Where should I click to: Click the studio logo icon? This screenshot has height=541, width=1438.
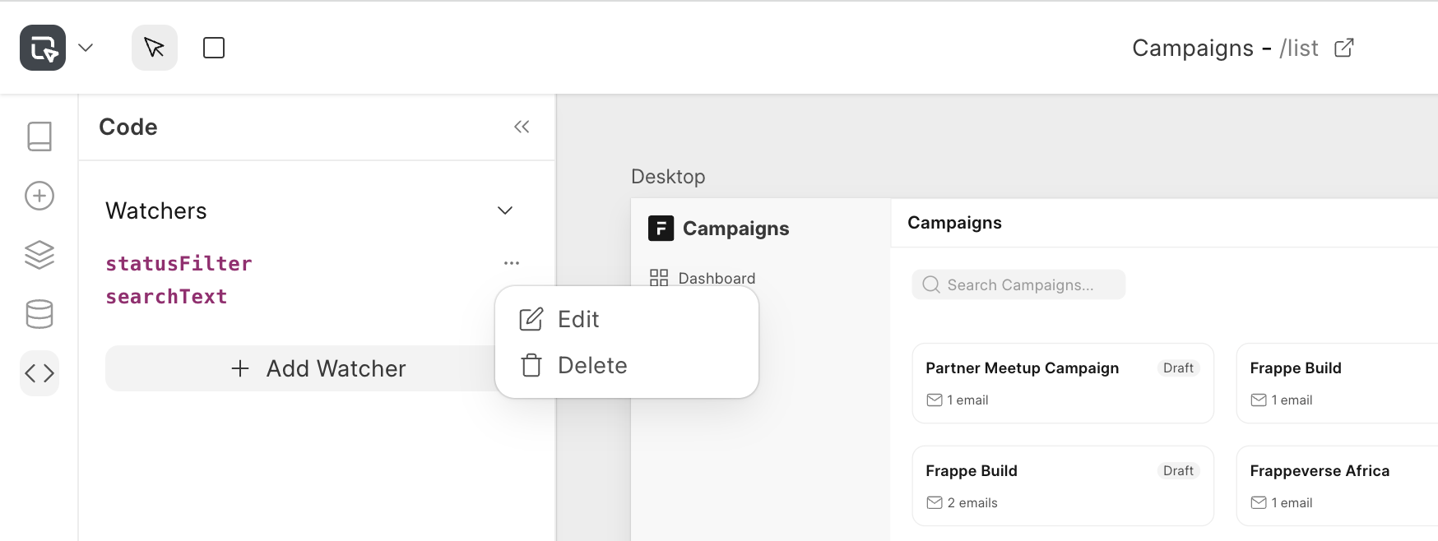pos(43,48)
